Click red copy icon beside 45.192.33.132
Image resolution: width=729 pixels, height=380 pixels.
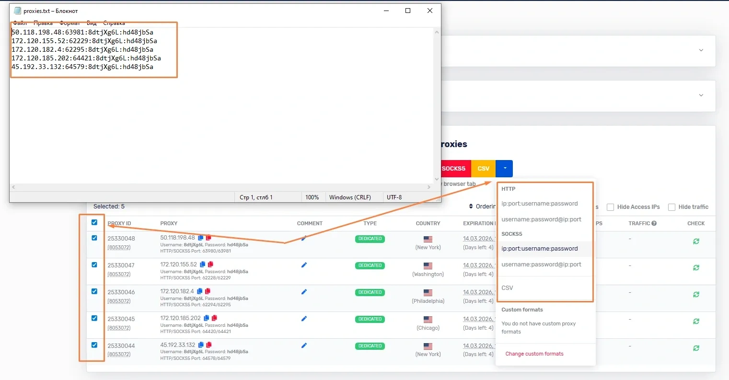[209, 345]
